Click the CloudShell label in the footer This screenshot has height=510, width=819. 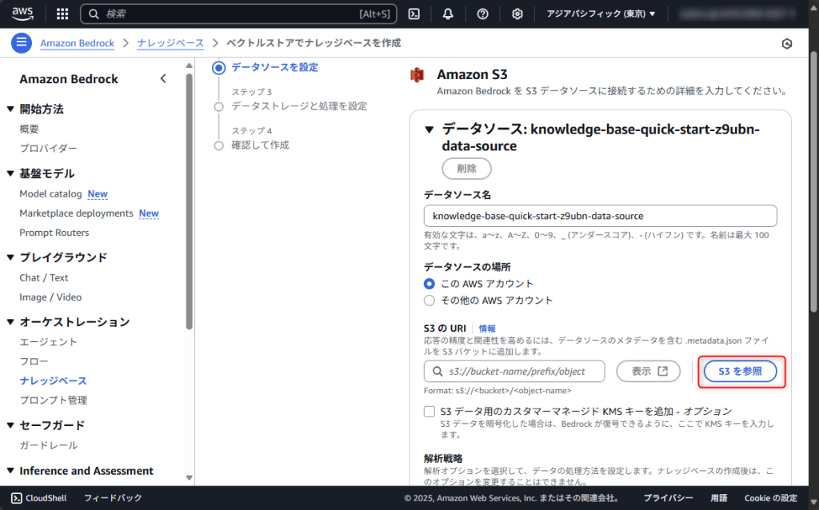click(46, 498)
